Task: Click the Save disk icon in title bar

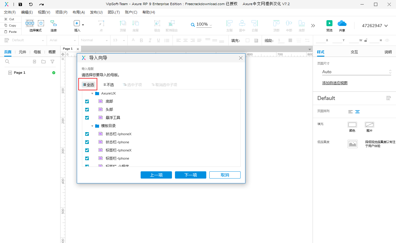Action: [20, 4]
